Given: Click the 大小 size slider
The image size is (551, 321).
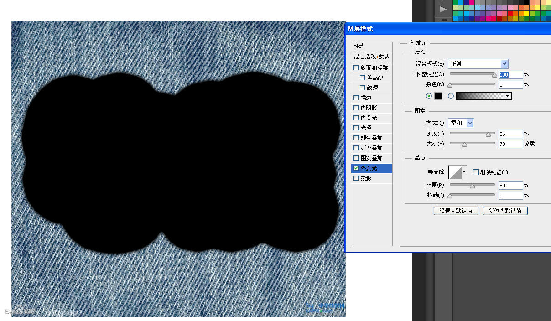Looking at the screenshot, I should tap(472, 144).
